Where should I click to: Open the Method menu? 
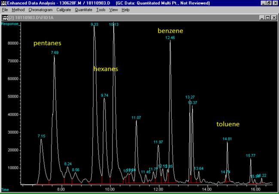pyautogui.click(x=18, y=9)
